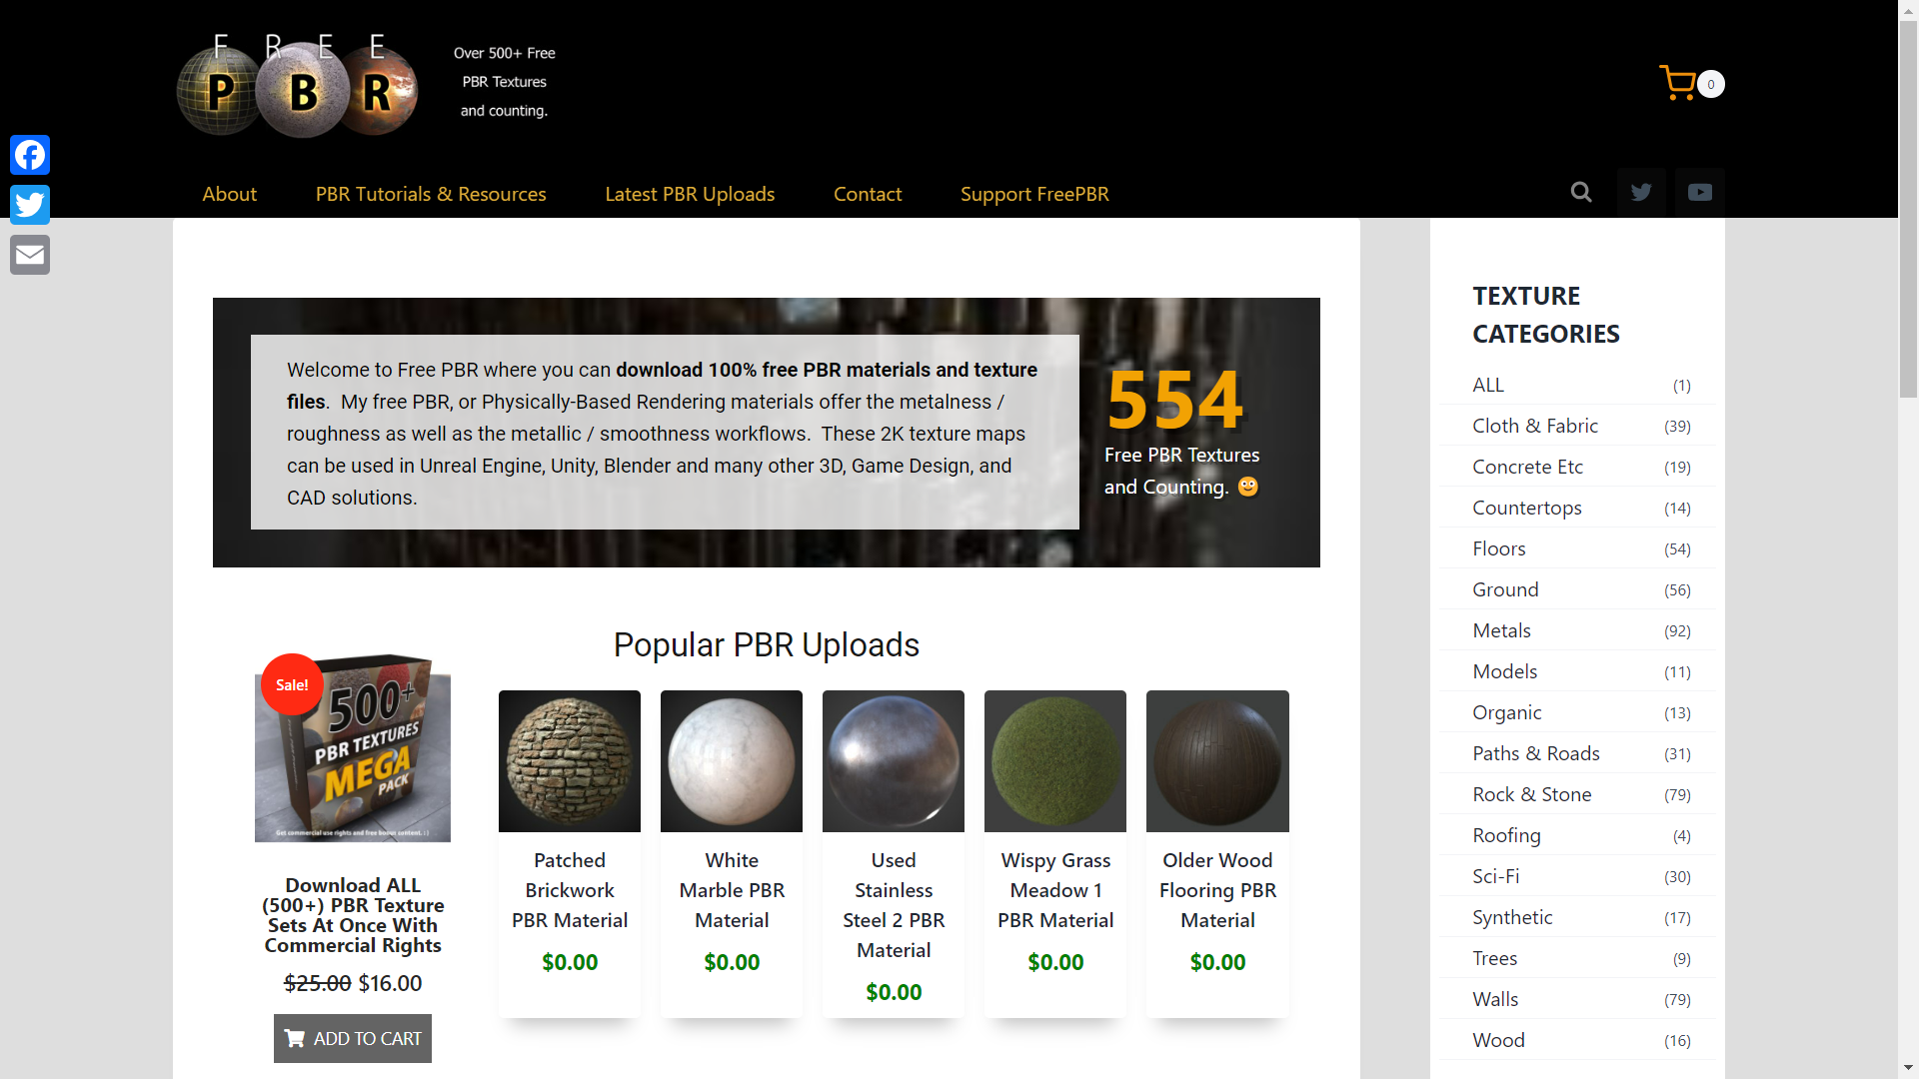Open the Twitter icon in navigation bar
This screenshot has width=1919, height=1079.
coord(1641,192)
